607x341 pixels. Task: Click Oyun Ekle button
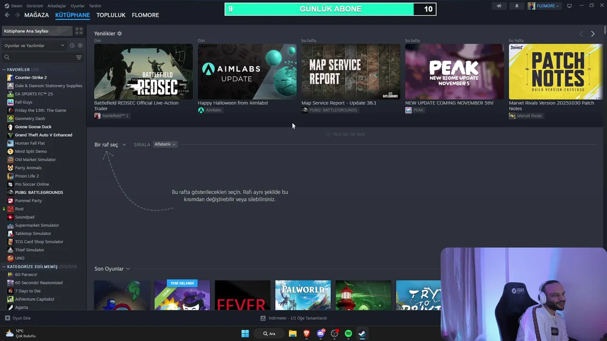tap(18, 318)
